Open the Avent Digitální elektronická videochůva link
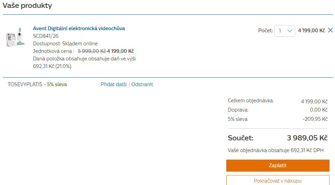The image size is (335, 185). point(79,28)
